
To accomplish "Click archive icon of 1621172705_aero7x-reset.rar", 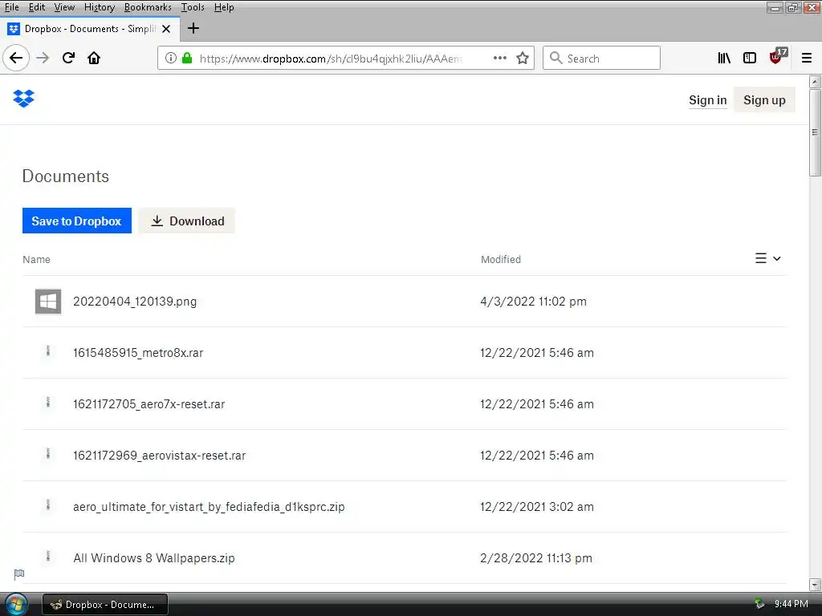I will pos(47,403).
